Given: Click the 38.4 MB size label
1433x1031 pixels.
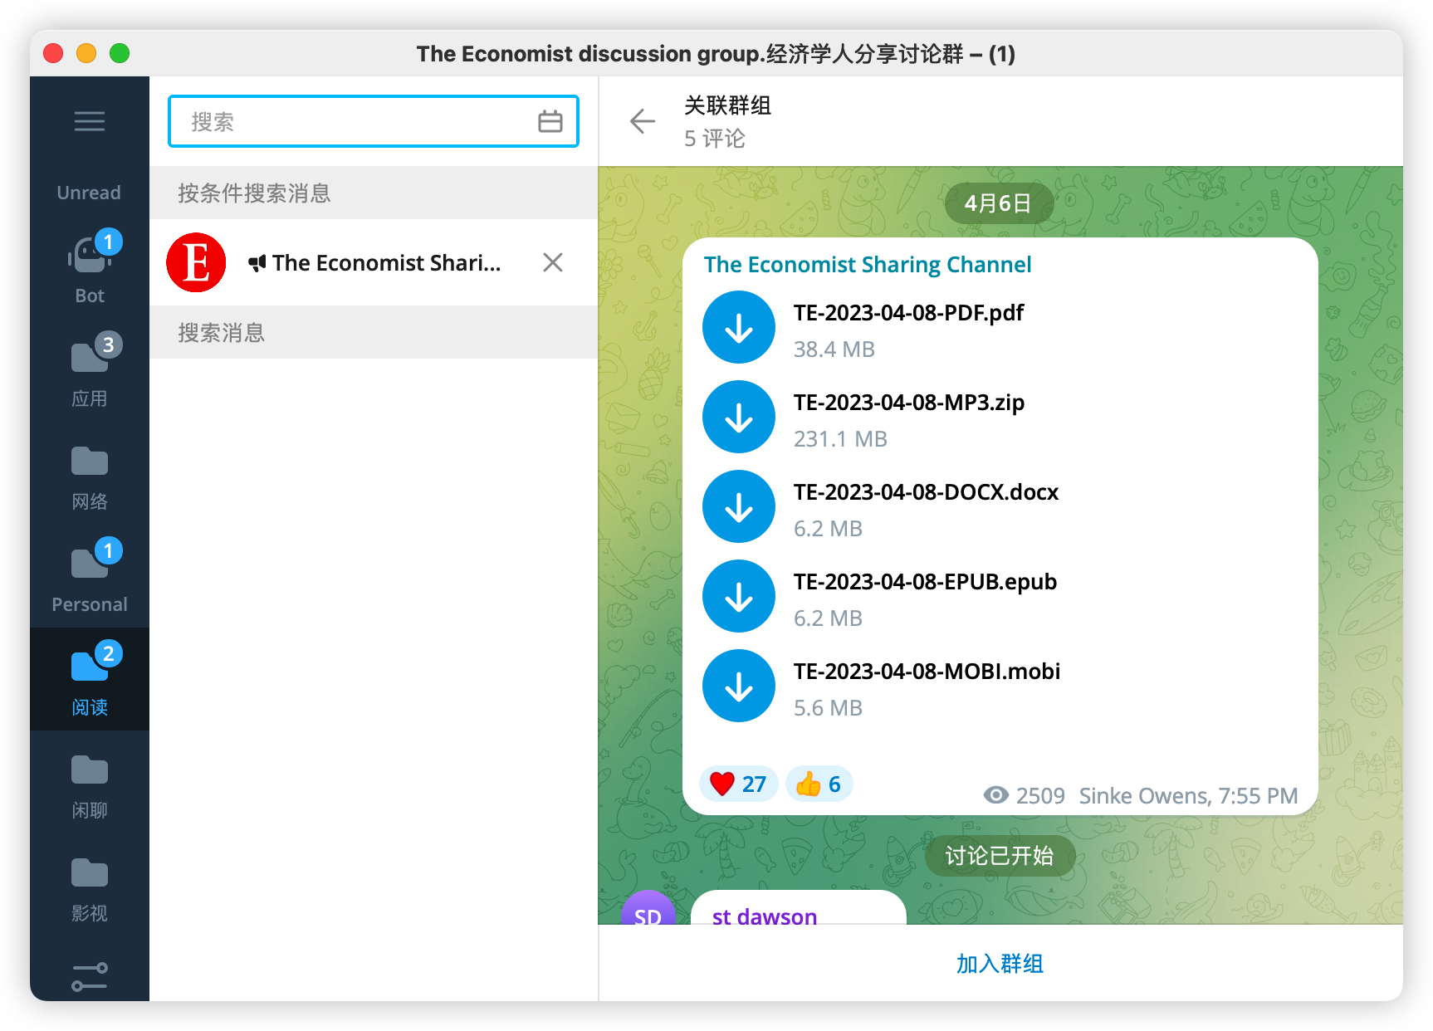Looking at the screenshot, I should [834, 349].
